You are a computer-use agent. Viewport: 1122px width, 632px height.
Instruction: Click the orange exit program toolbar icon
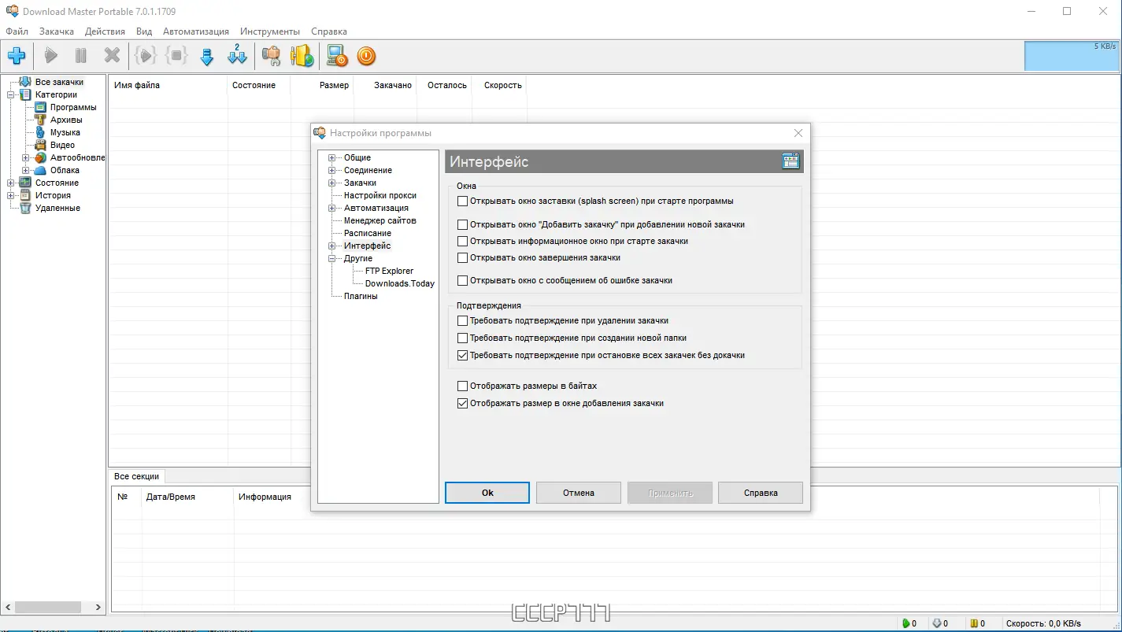[x=366, y=56]
